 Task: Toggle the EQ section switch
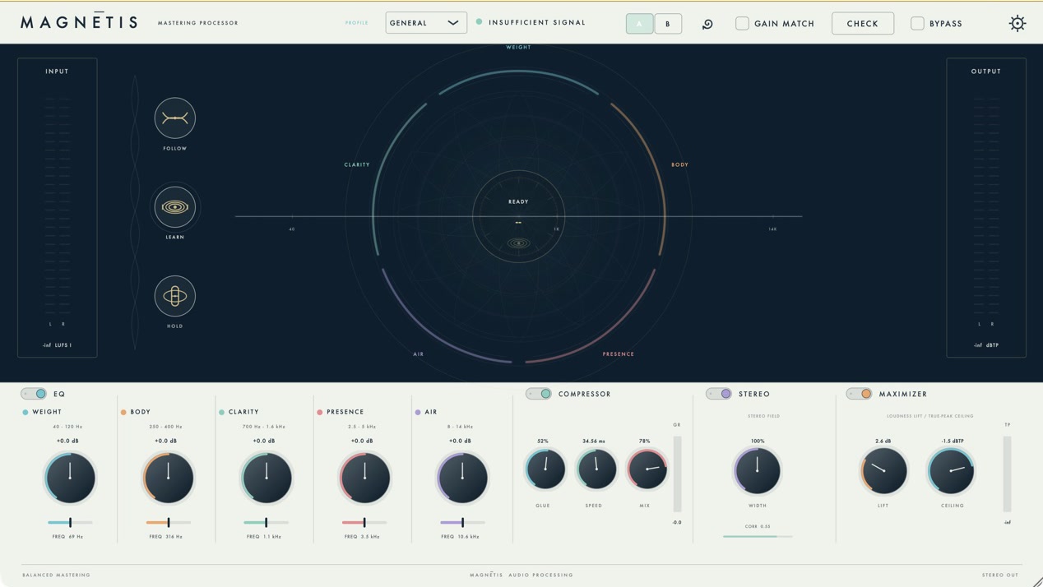click(34, 394)
